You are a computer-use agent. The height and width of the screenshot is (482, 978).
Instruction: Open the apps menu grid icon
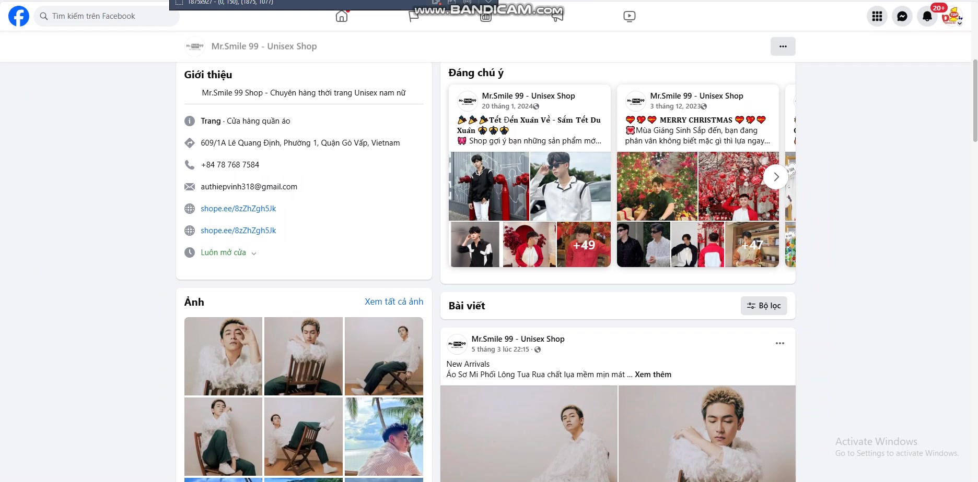(x=877, y=16)
